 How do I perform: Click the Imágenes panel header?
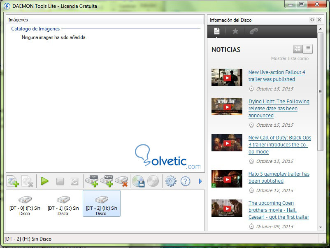[105, 20]
